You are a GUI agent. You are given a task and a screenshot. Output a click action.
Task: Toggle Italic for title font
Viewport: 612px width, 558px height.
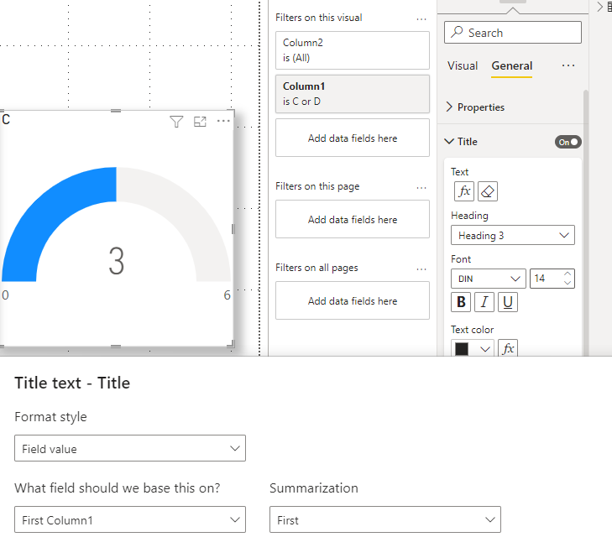(x=484, y=302)
